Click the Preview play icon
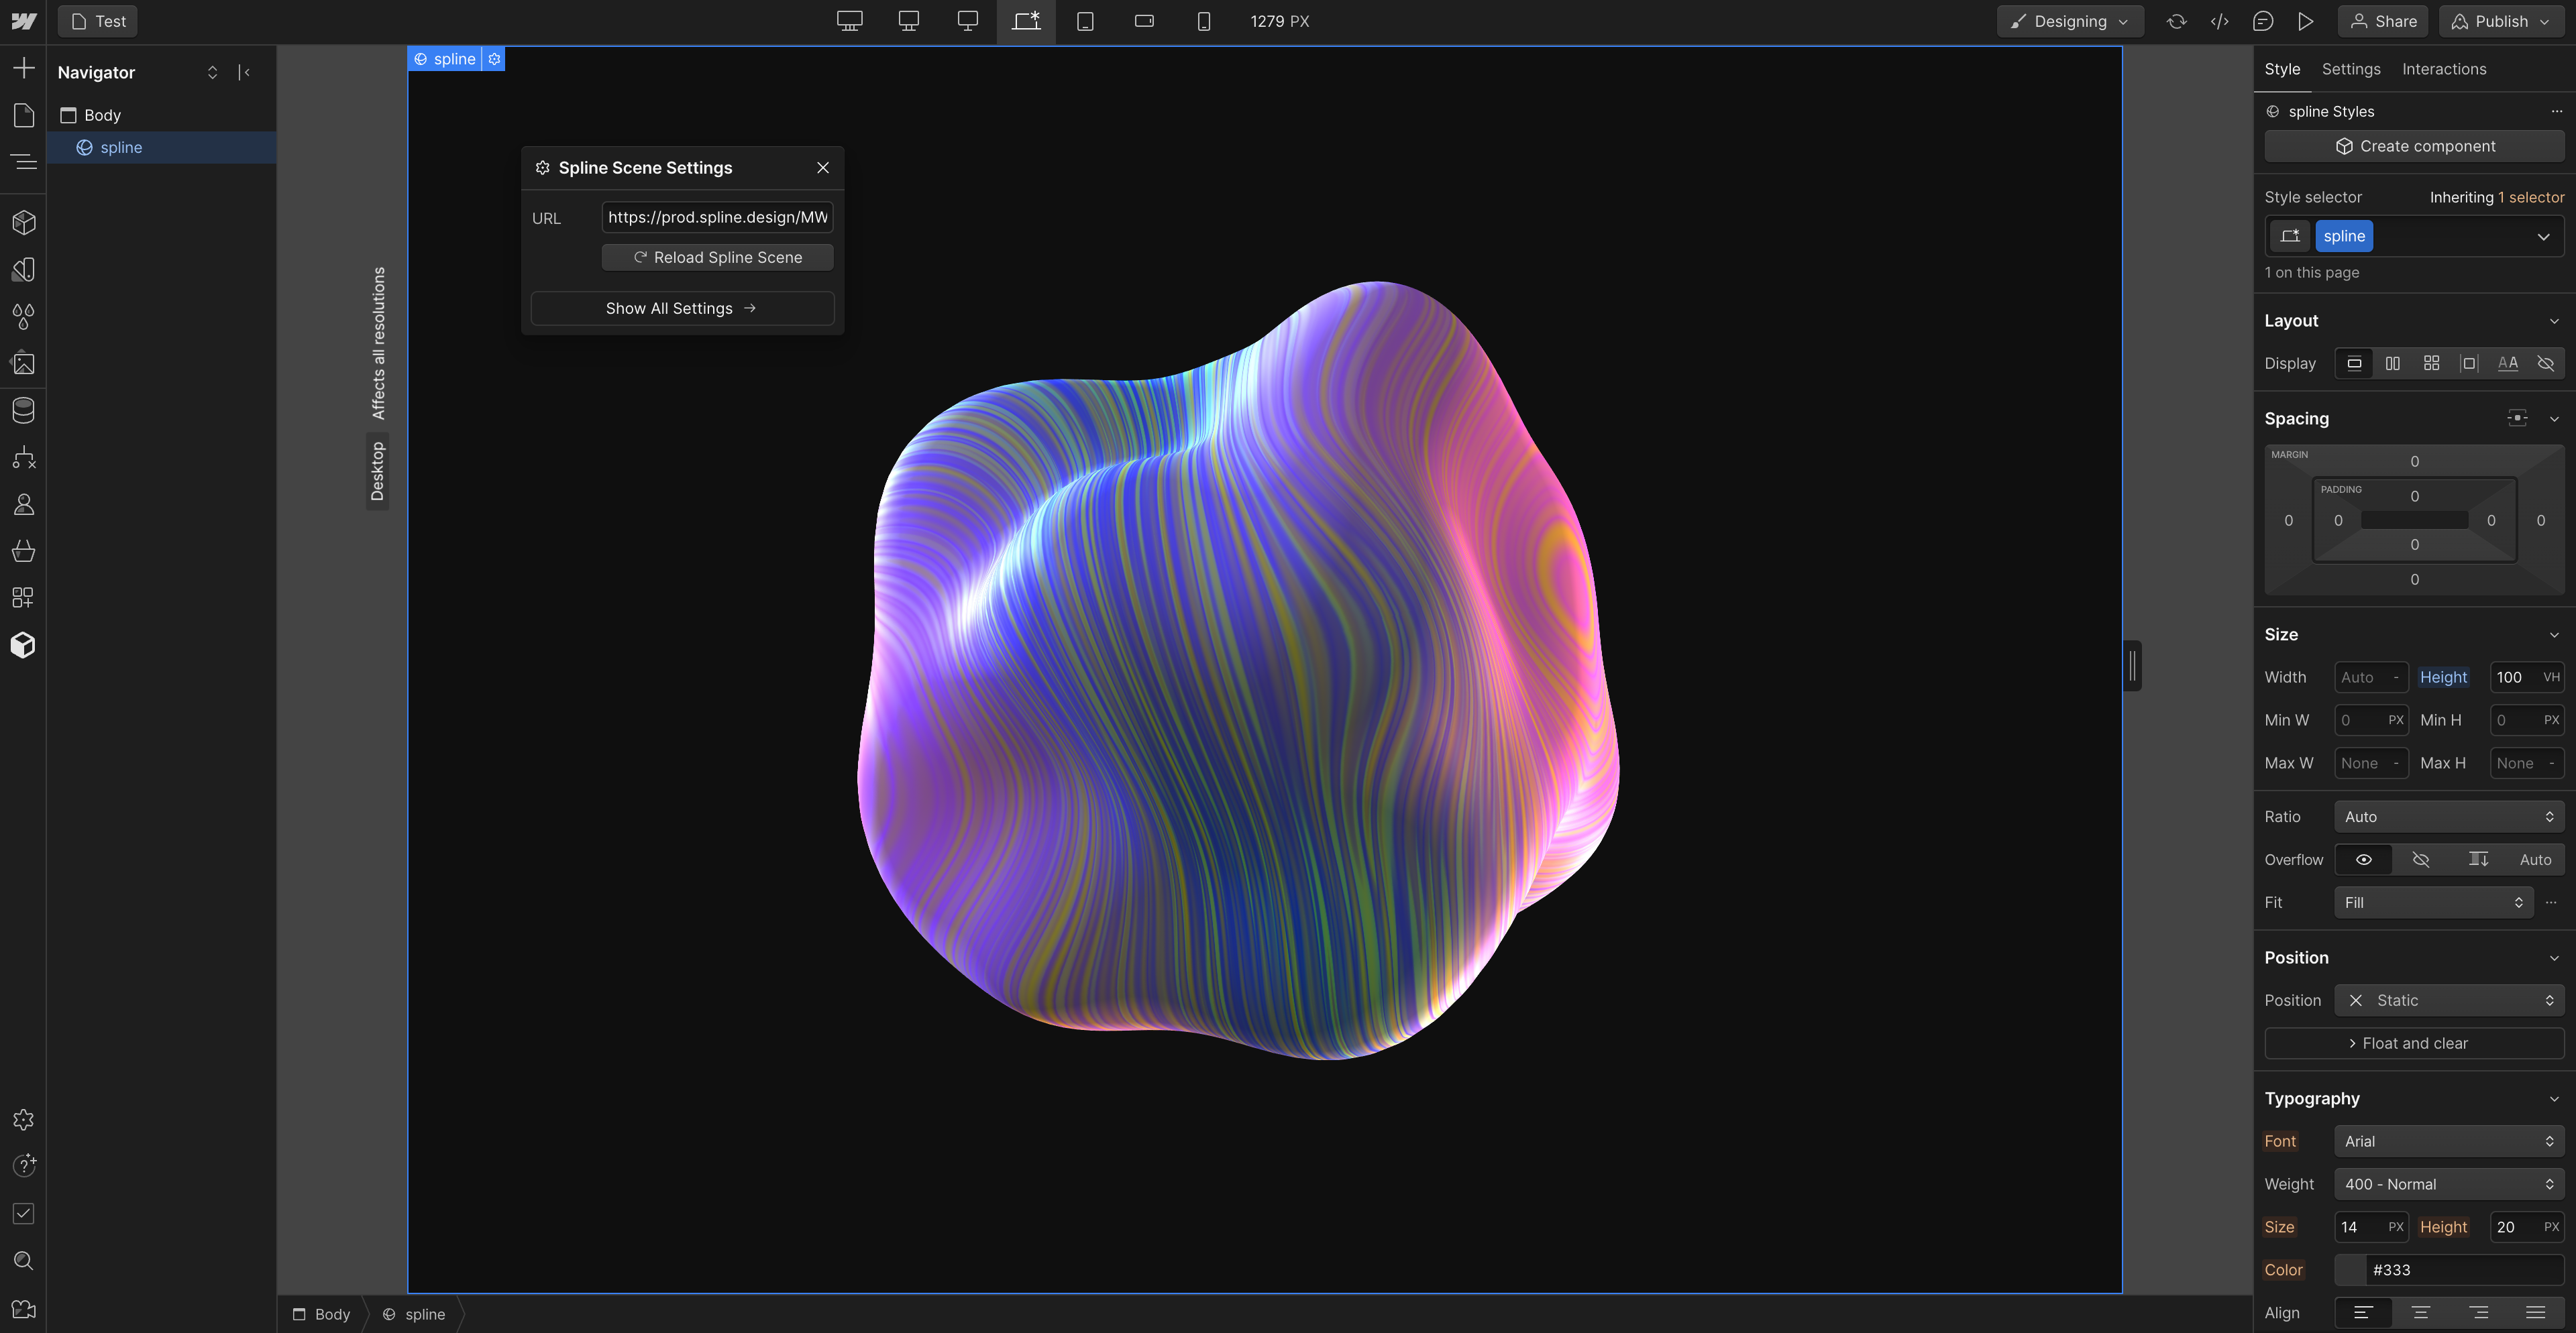 (x=2306, y=21)
